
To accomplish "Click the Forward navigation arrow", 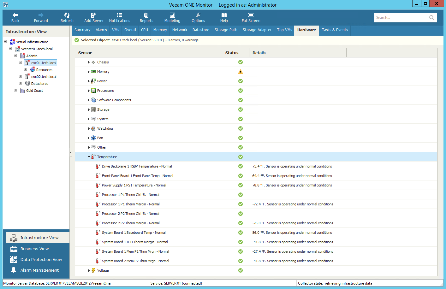I will [41, 18].
